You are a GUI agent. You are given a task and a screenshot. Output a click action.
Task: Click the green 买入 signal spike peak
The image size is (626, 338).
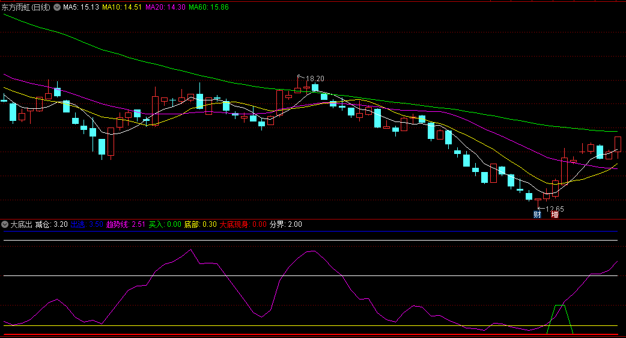tap(559, 306)
